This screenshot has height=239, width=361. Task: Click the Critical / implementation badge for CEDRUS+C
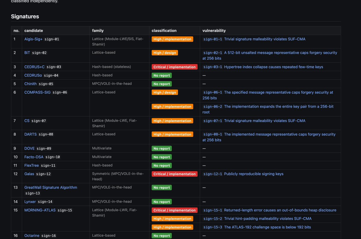[175, 67]
